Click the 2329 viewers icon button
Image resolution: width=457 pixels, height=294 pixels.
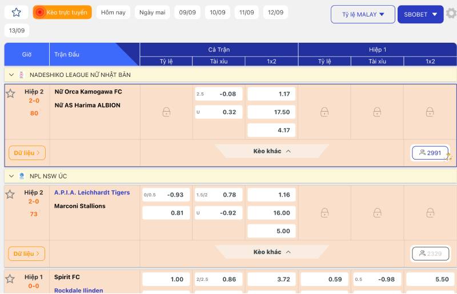coord(430,254)
